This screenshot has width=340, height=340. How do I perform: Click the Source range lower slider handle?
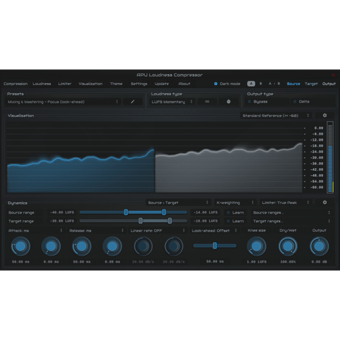click(126, 212)
